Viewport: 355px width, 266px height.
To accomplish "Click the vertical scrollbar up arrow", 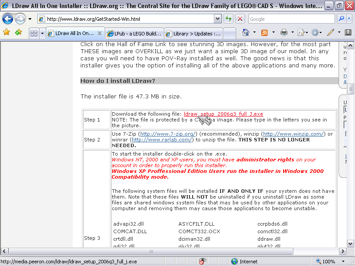I will point(350,46).
